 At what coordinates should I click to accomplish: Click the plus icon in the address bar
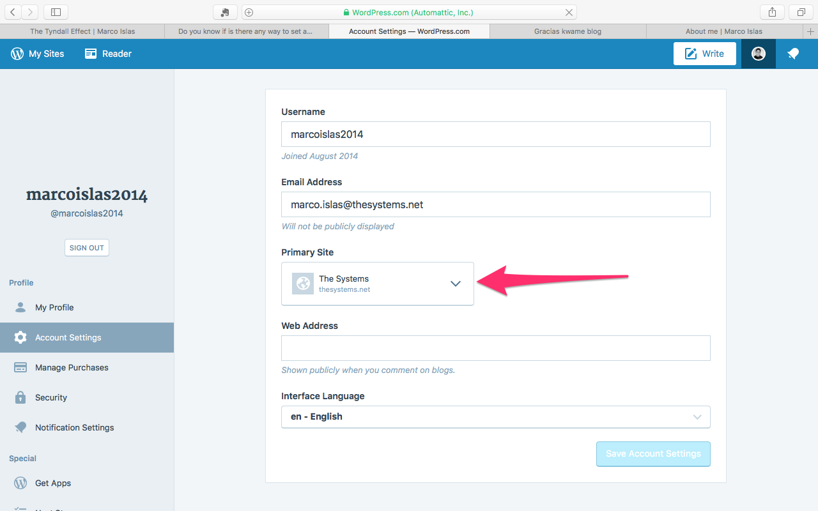click(249, 12)
